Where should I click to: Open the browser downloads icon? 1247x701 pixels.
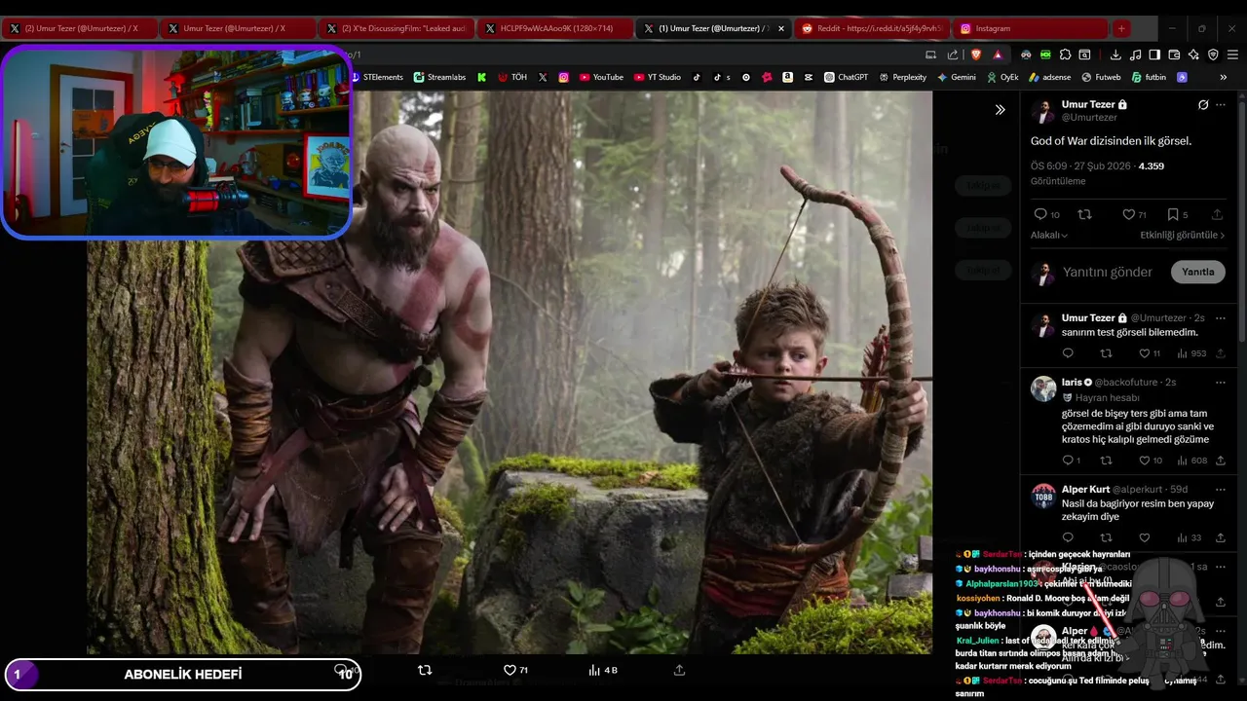click(1115, 55)
